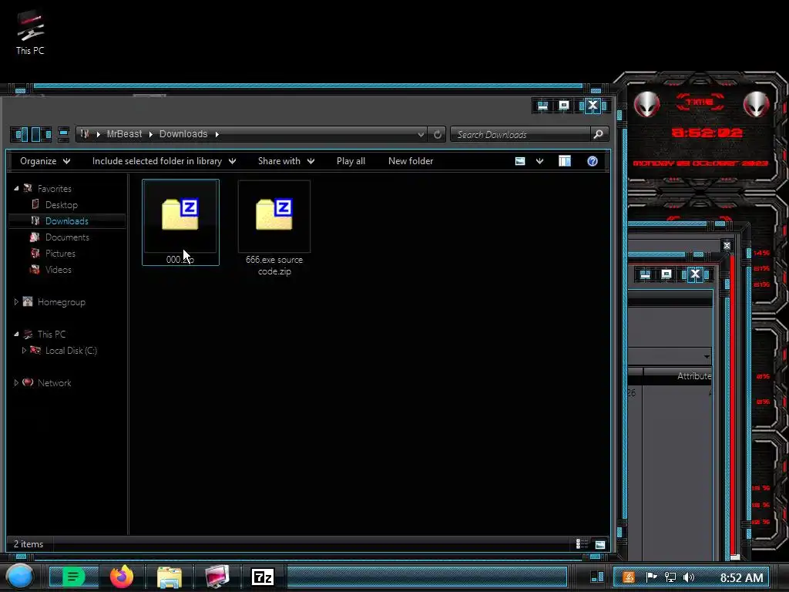Collapse the Favorites group
This screenshot has height=592, width=789.
[16, 188]
